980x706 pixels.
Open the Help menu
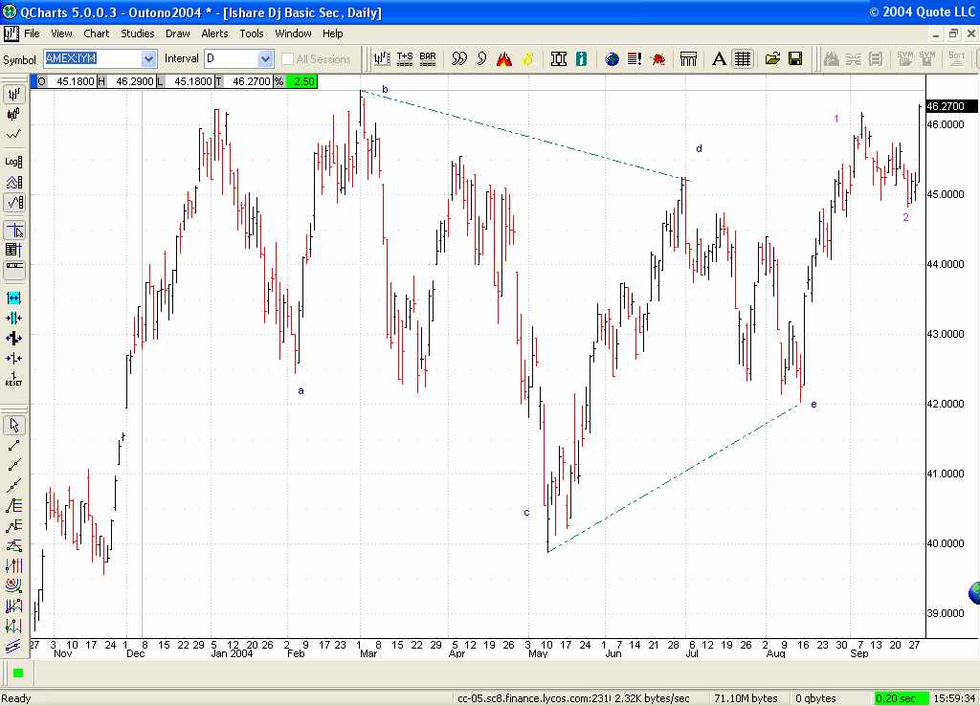point(332,33)
